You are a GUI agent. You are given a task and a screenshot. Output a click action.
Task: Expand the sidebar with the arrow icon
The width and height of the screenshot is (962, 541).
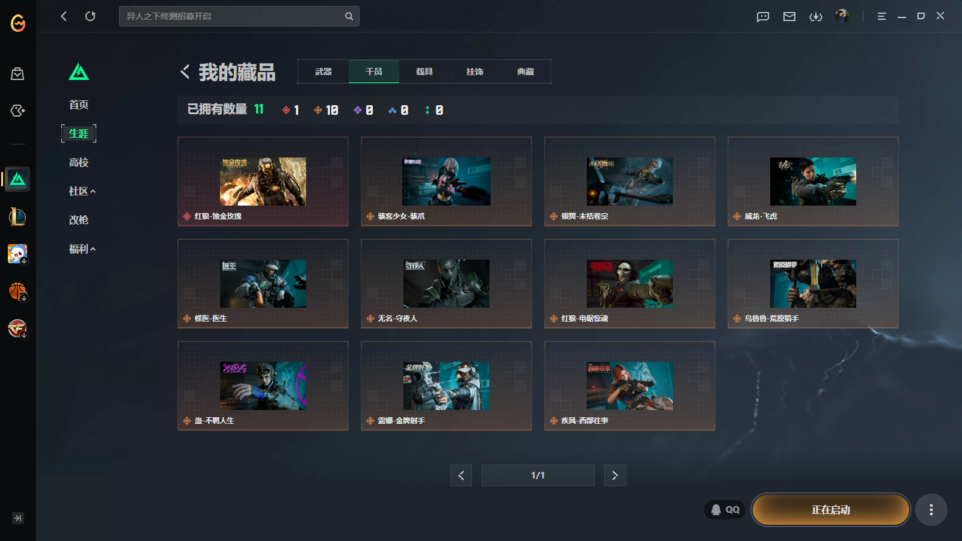click(18, 518)
